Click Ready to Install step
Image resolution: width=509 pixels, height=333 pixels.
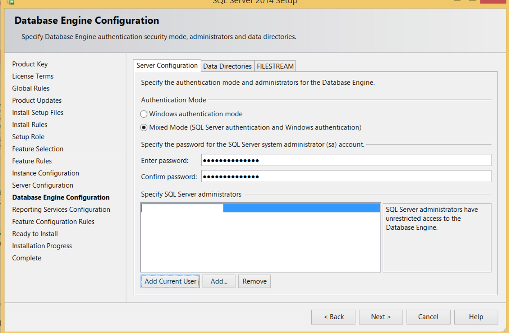(35, 234)
